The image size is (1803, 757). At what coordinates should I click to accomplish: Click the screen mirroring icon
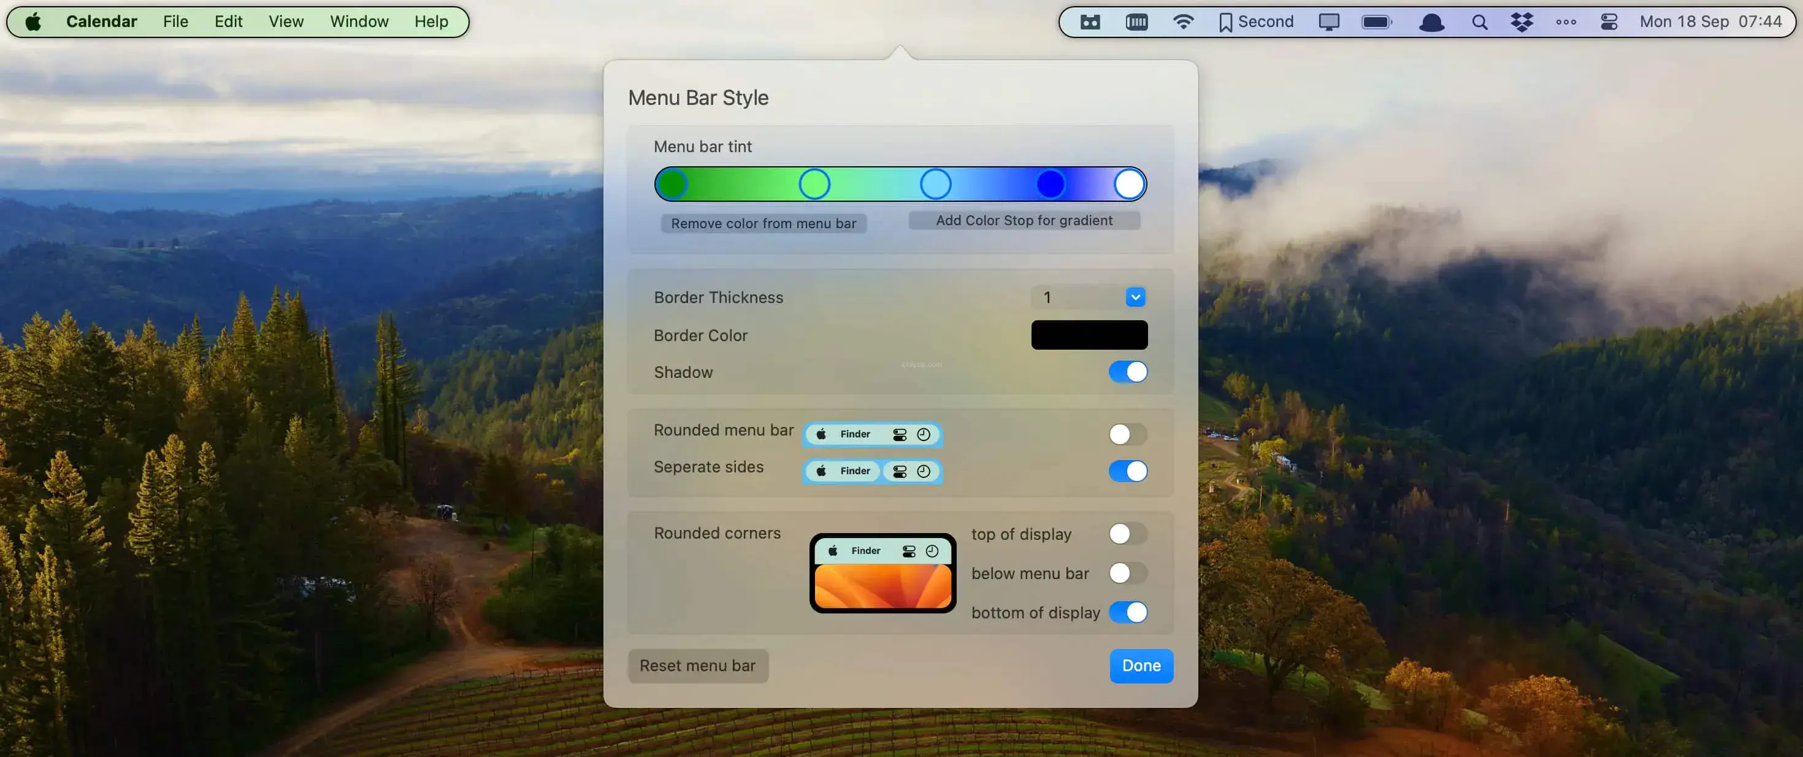(x=1330, y=21)
